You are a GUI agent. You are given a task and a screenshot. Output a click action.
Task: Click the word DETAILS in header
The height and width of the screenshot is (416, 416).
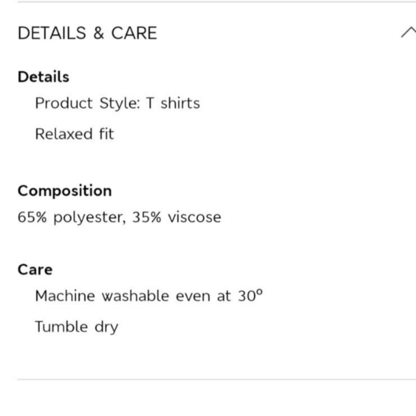51,33
